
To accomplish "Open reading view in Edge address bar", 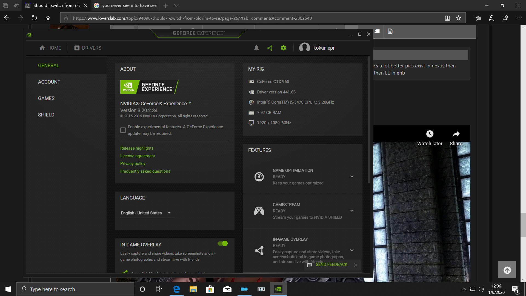I will click(447, 18).
